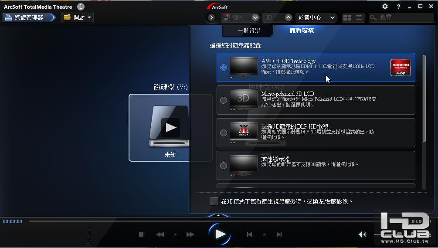
Task: Select the 觀看環境 tab
Action: 302,31
